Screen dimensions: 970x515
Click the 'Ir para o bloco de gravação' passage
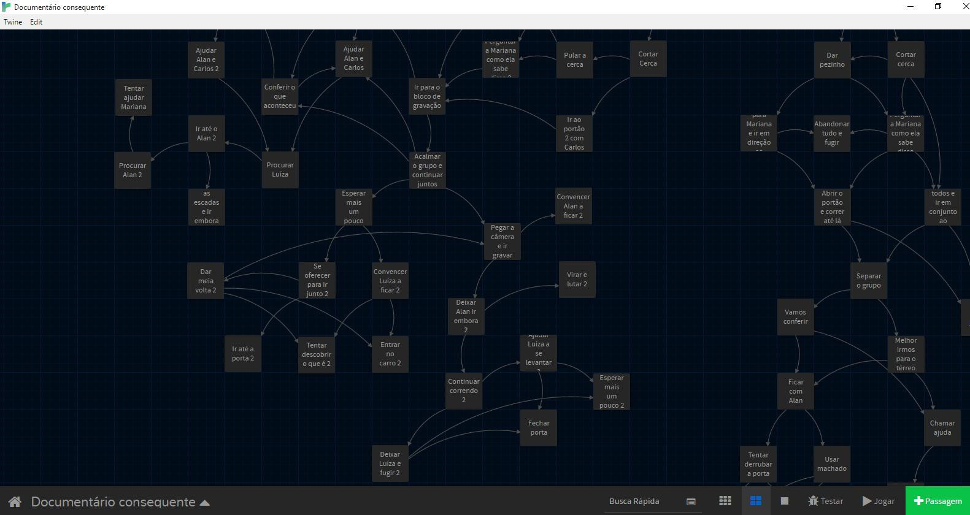pyautogui.click(x=427, y=96)
